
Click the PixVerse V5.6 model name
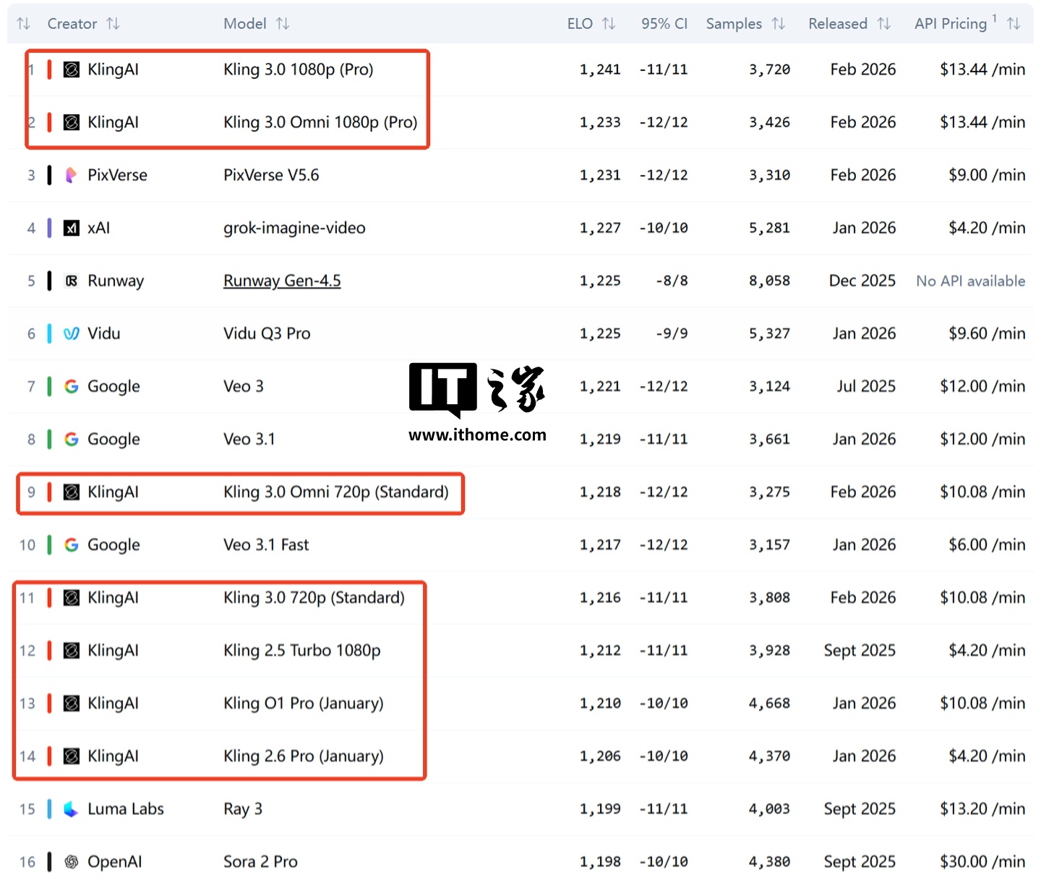click(271, 175)
